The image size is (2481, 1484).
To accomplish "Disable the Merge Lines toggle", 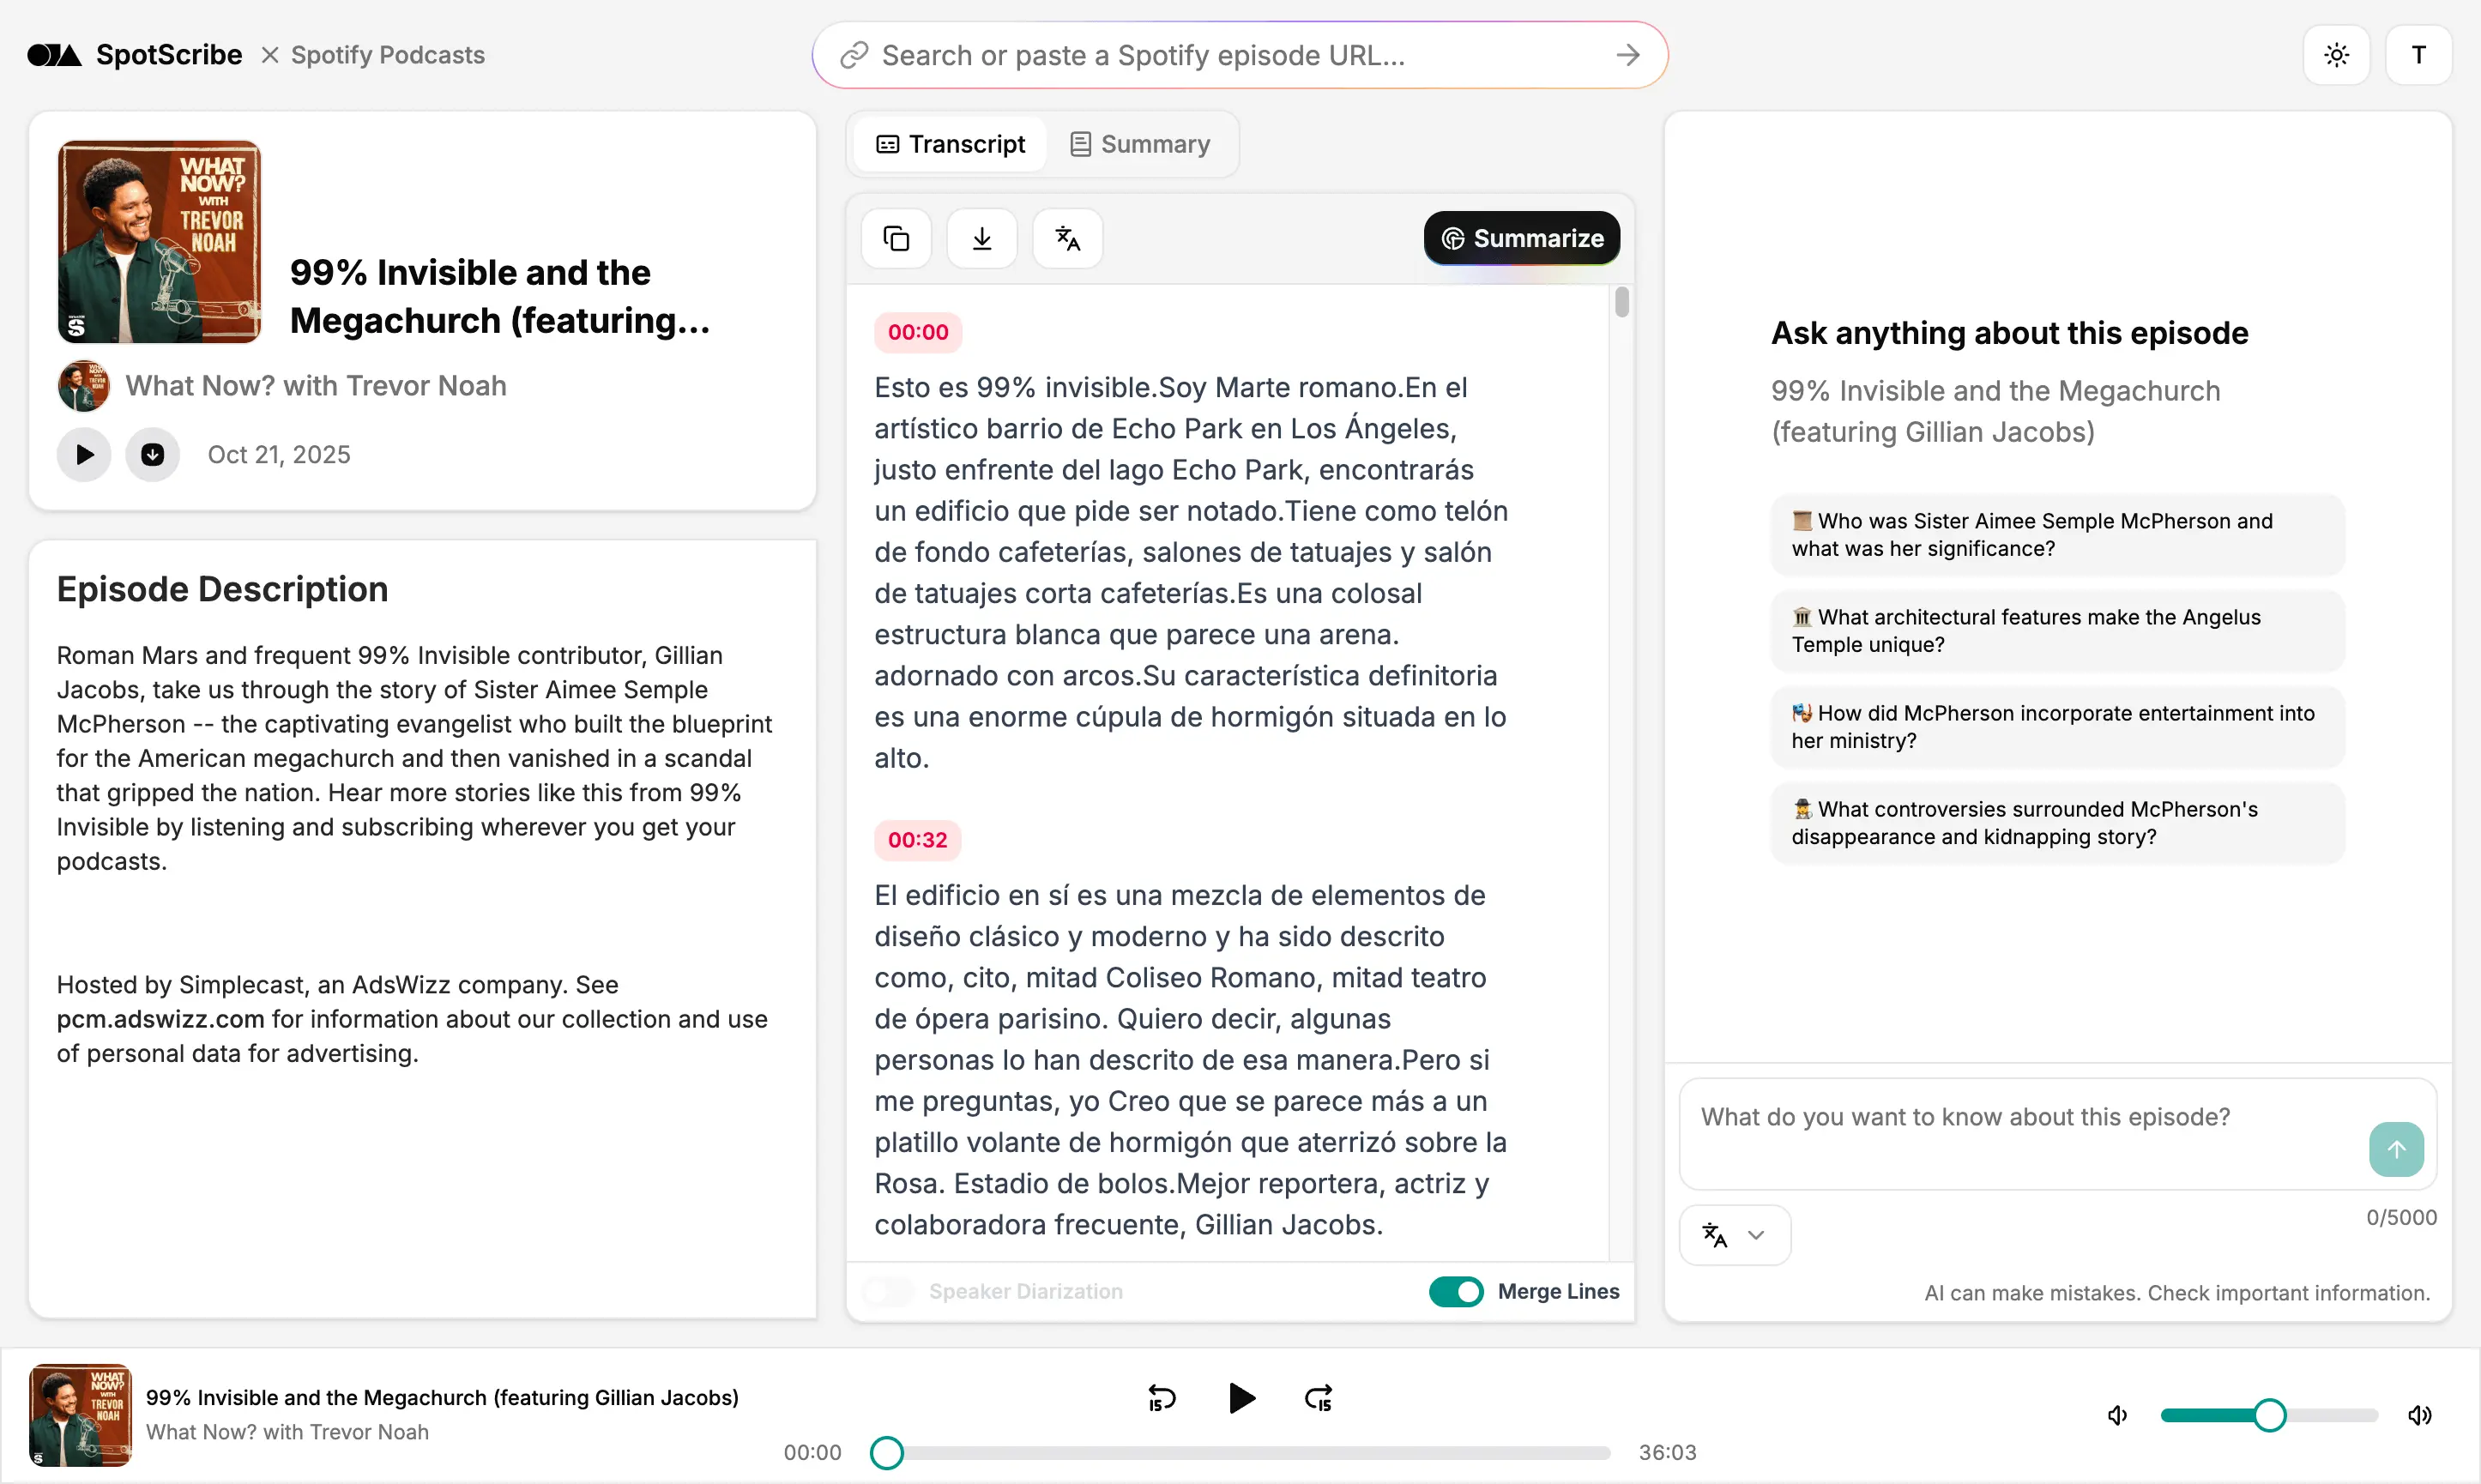I will tap(1456, 1291).
